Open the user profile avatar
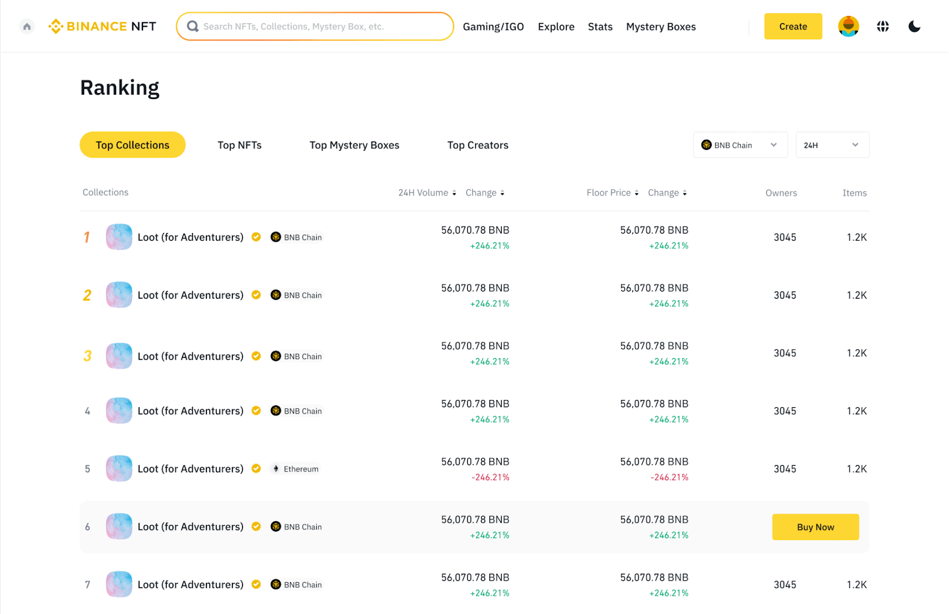 848,27
